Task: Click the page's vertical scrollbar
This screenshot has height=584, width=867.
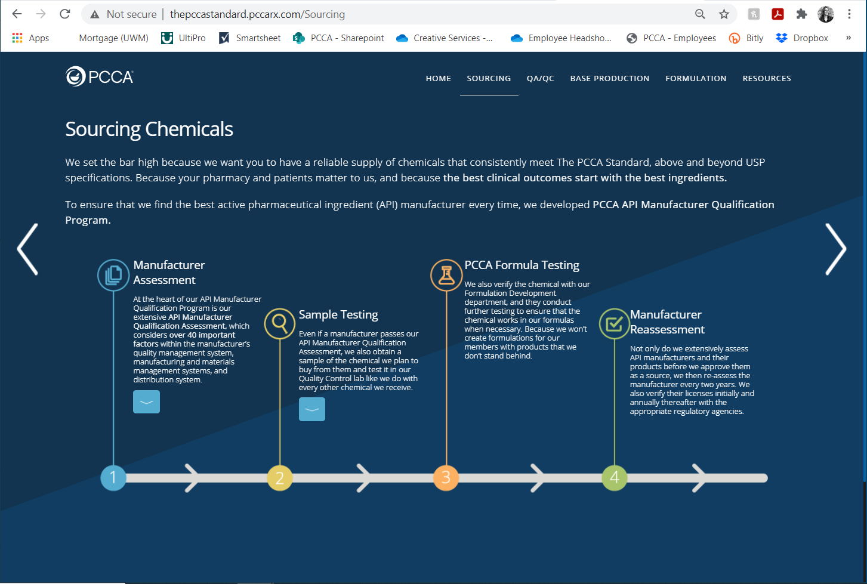Action: (x=865, y=267)
